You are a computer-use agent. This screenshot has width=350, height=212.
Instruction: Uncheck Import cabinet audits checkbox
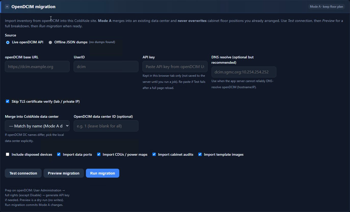[x=154, y=154]
